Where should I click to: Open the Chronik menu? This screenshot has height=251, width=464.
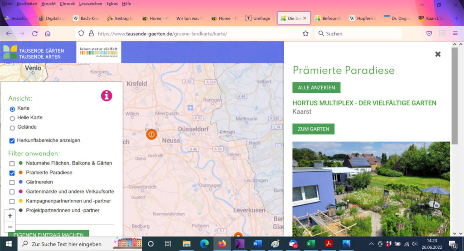67,4
